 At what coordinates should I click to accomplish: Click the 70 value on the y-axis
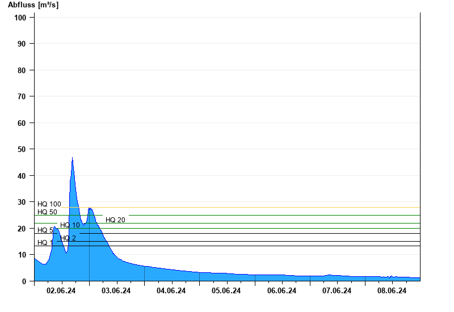(x=23, y=96)
